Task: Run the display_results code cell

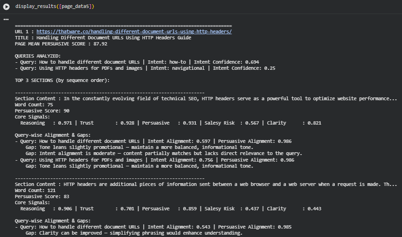Action: pos(7,7)
